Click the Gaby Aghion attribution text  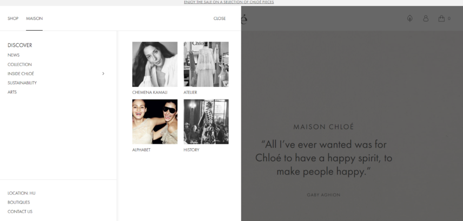(323, 195)
